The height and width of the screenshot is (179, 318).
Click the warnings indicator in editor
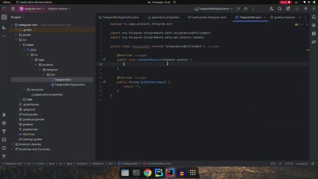click(297, 24)
